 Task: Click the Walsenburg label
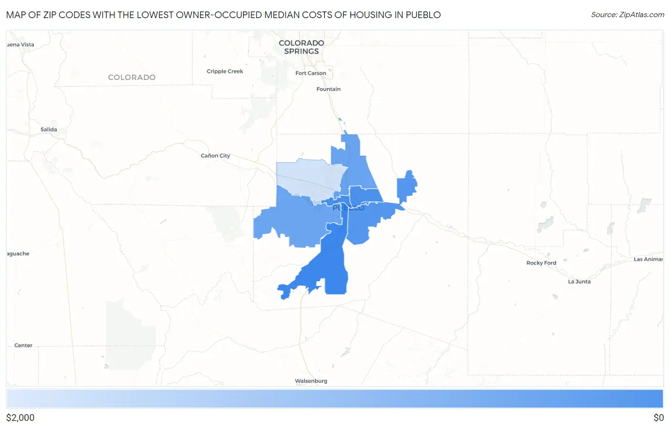(x=311, y=381)
